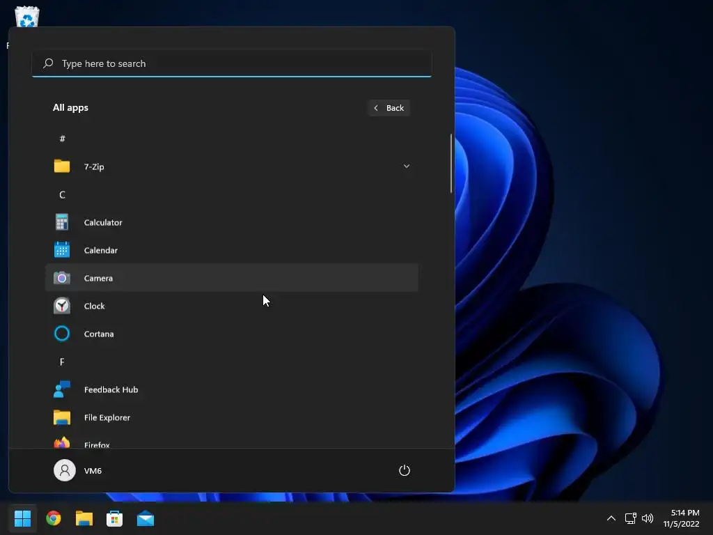This screenshot has width=713, height=535.
Task: Open Firefox from apps list
Action: [231, 442]
